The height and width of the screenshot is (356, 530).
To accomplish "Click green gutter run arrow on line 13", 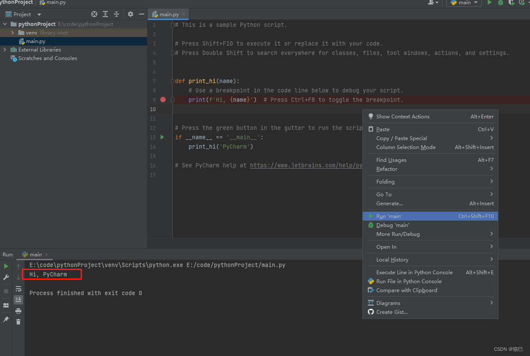I will point(162,137).
